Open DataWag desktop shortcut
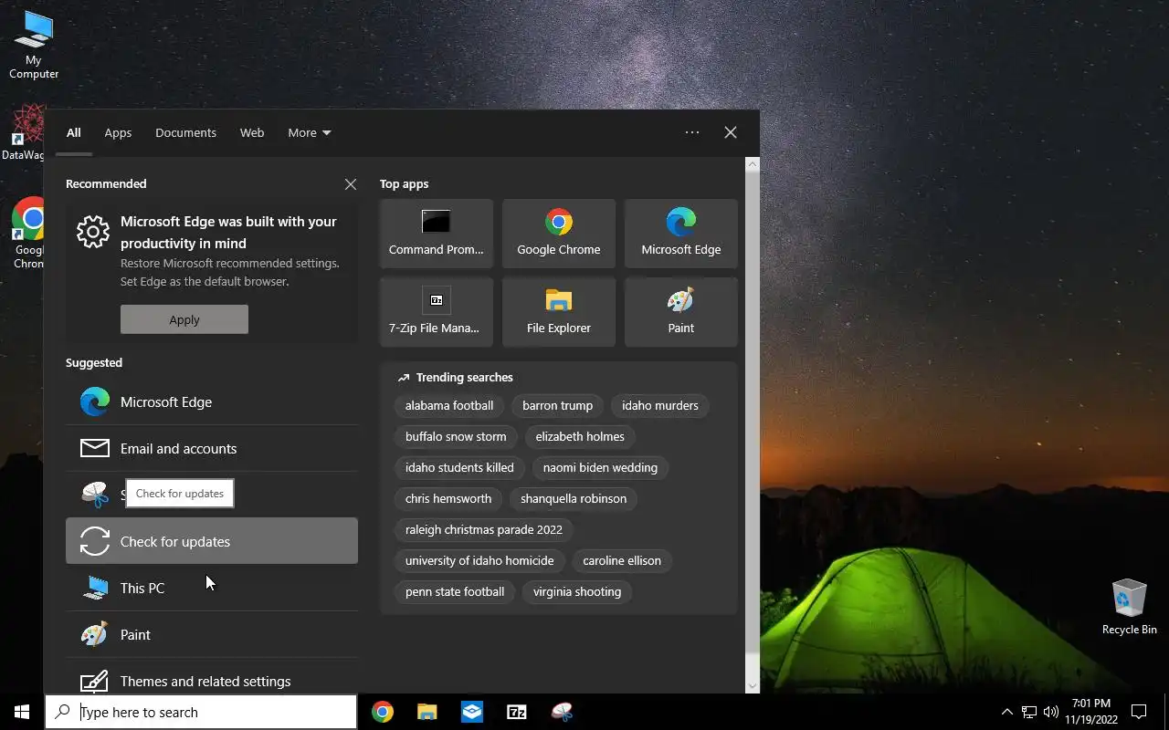The image size is (1169, 730). [x=25, y=132]
